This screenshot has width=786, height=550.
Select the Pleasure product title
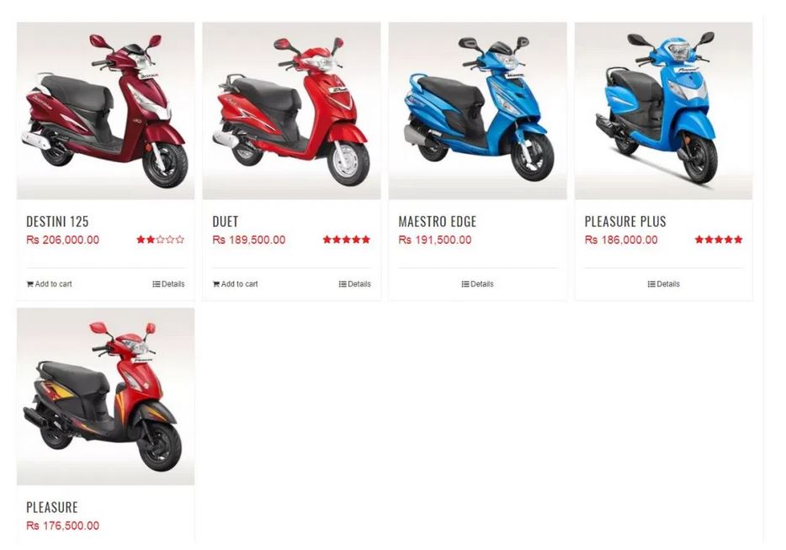click(52, 507)
